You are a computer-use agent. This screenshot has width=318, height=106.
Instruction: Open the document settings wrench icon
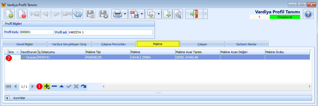(178, 14)
